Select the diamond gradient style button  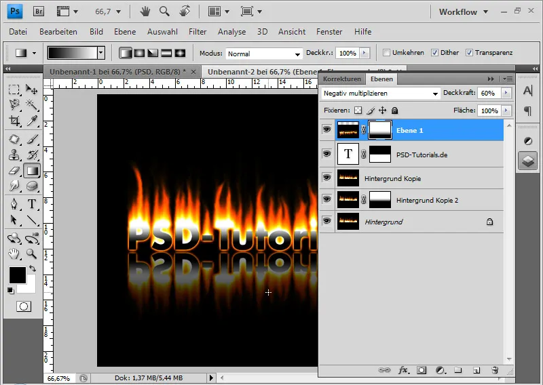click(180, 53)
